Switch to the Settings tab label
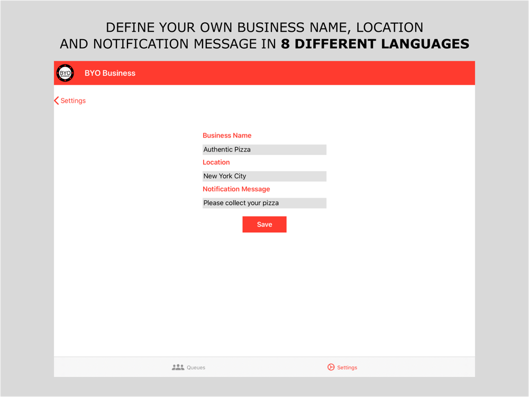 click(347, 368)
